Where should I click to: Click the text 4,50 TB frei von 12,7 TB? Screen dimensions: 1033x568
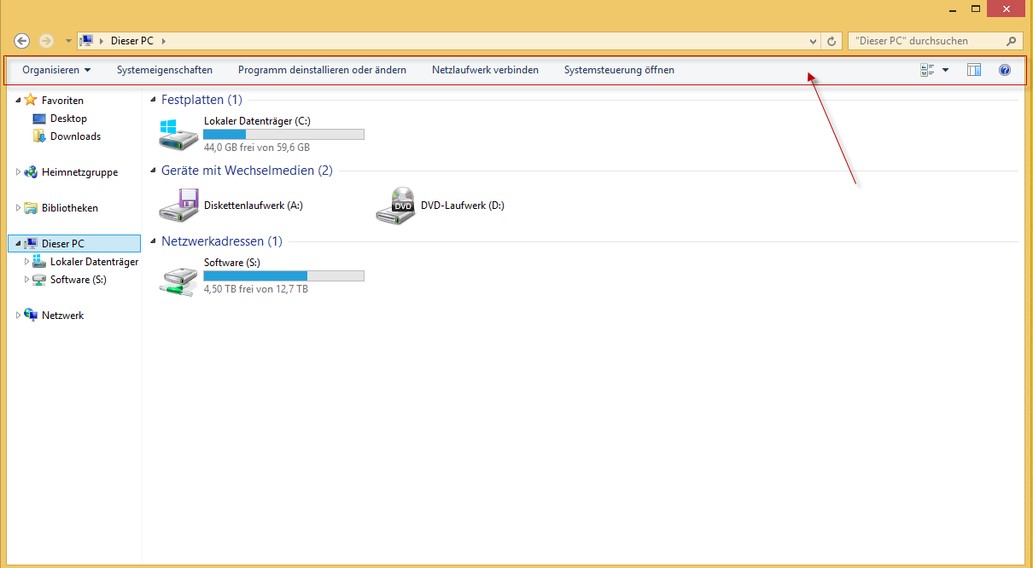(x=255, y=289)
